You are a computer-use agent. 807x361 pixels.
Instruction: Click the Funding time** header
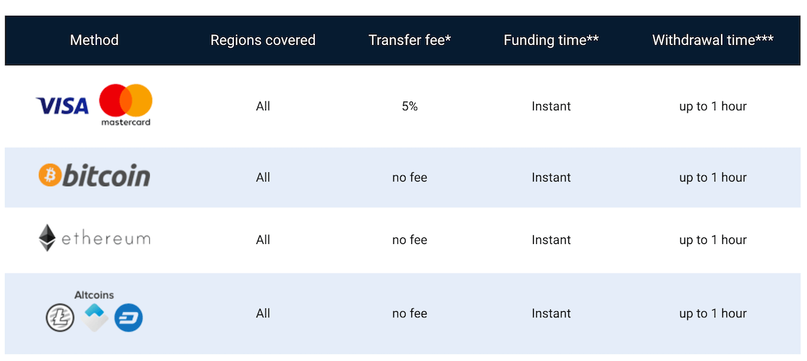point(551,40)
